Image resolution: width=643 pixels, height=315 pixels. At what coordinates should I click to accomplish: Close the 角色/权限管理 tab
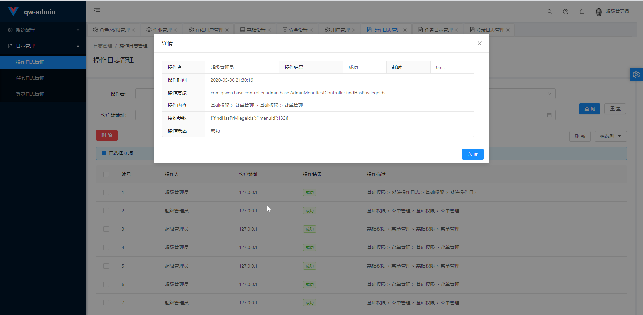point(133,30)
